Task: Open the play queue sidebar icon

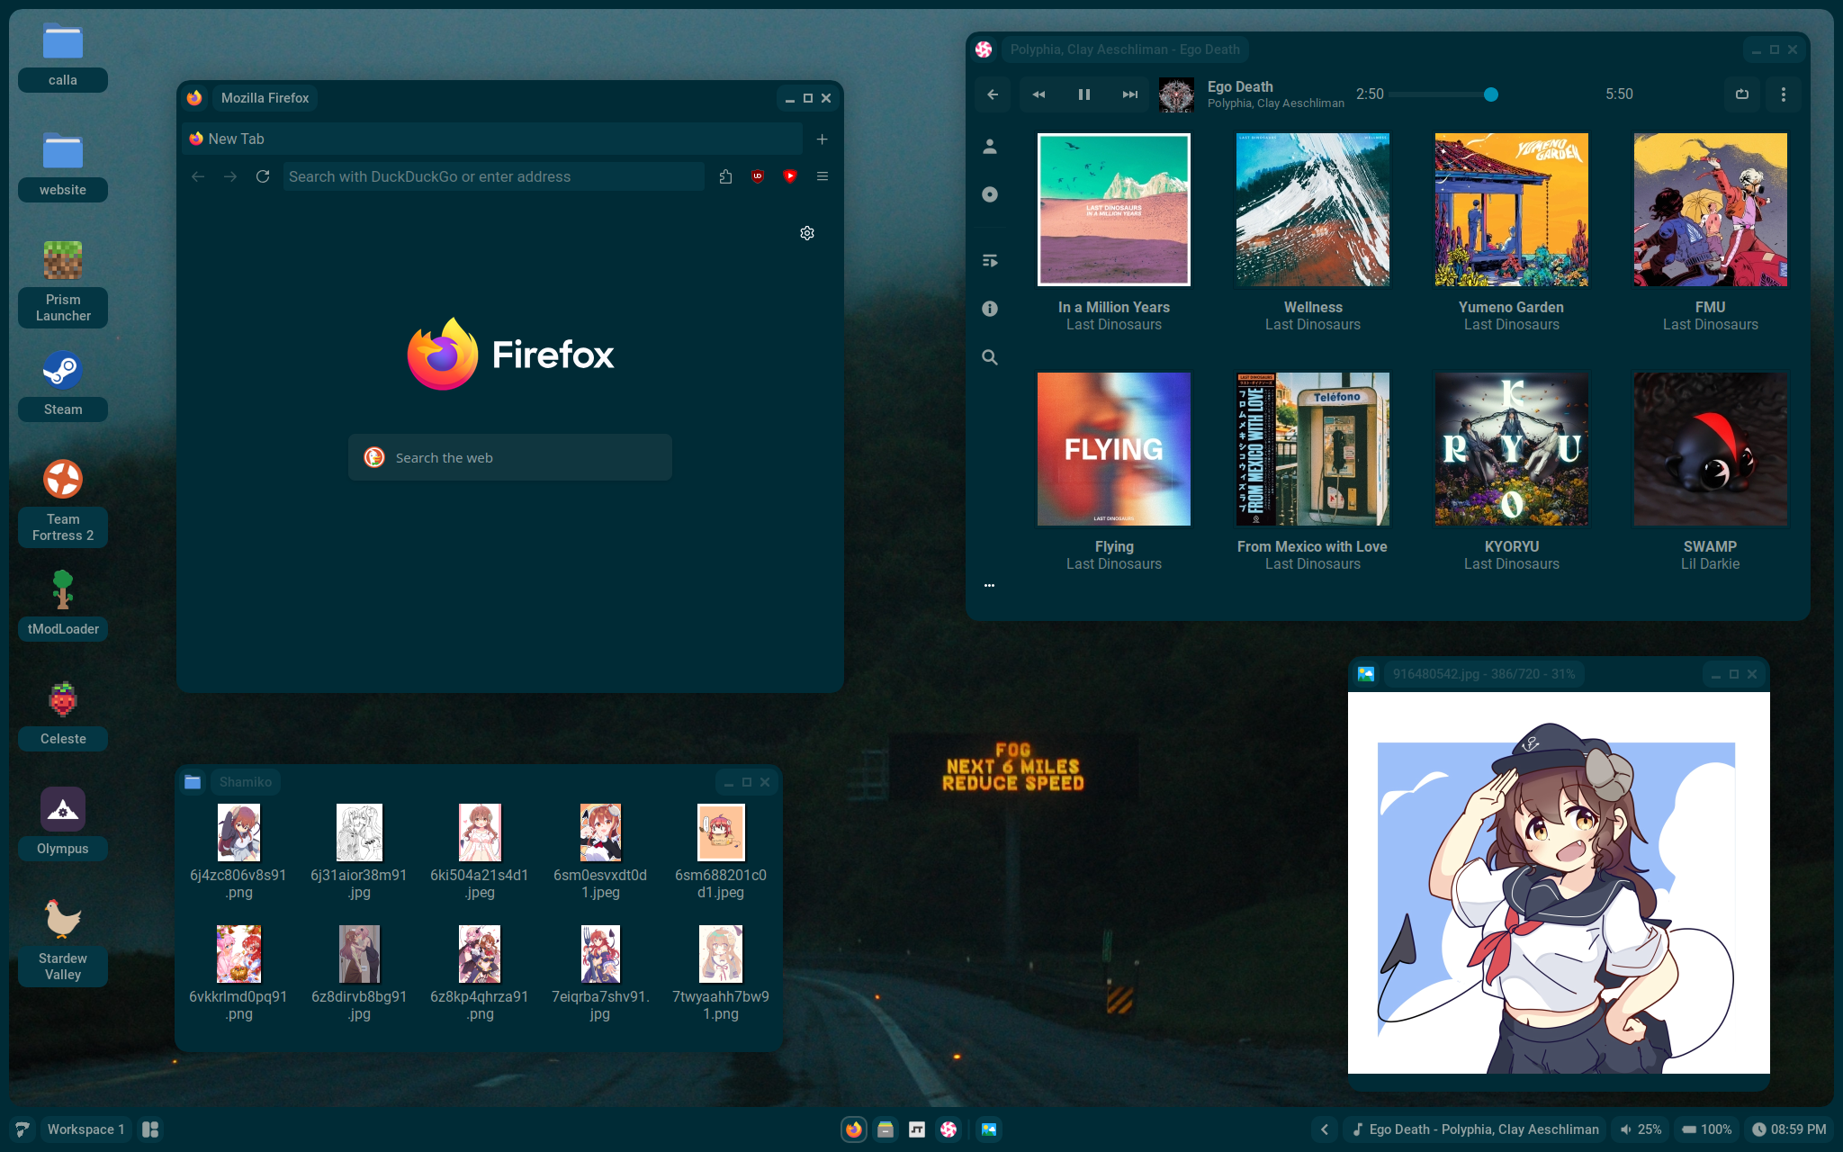Action: click(990, 261)
